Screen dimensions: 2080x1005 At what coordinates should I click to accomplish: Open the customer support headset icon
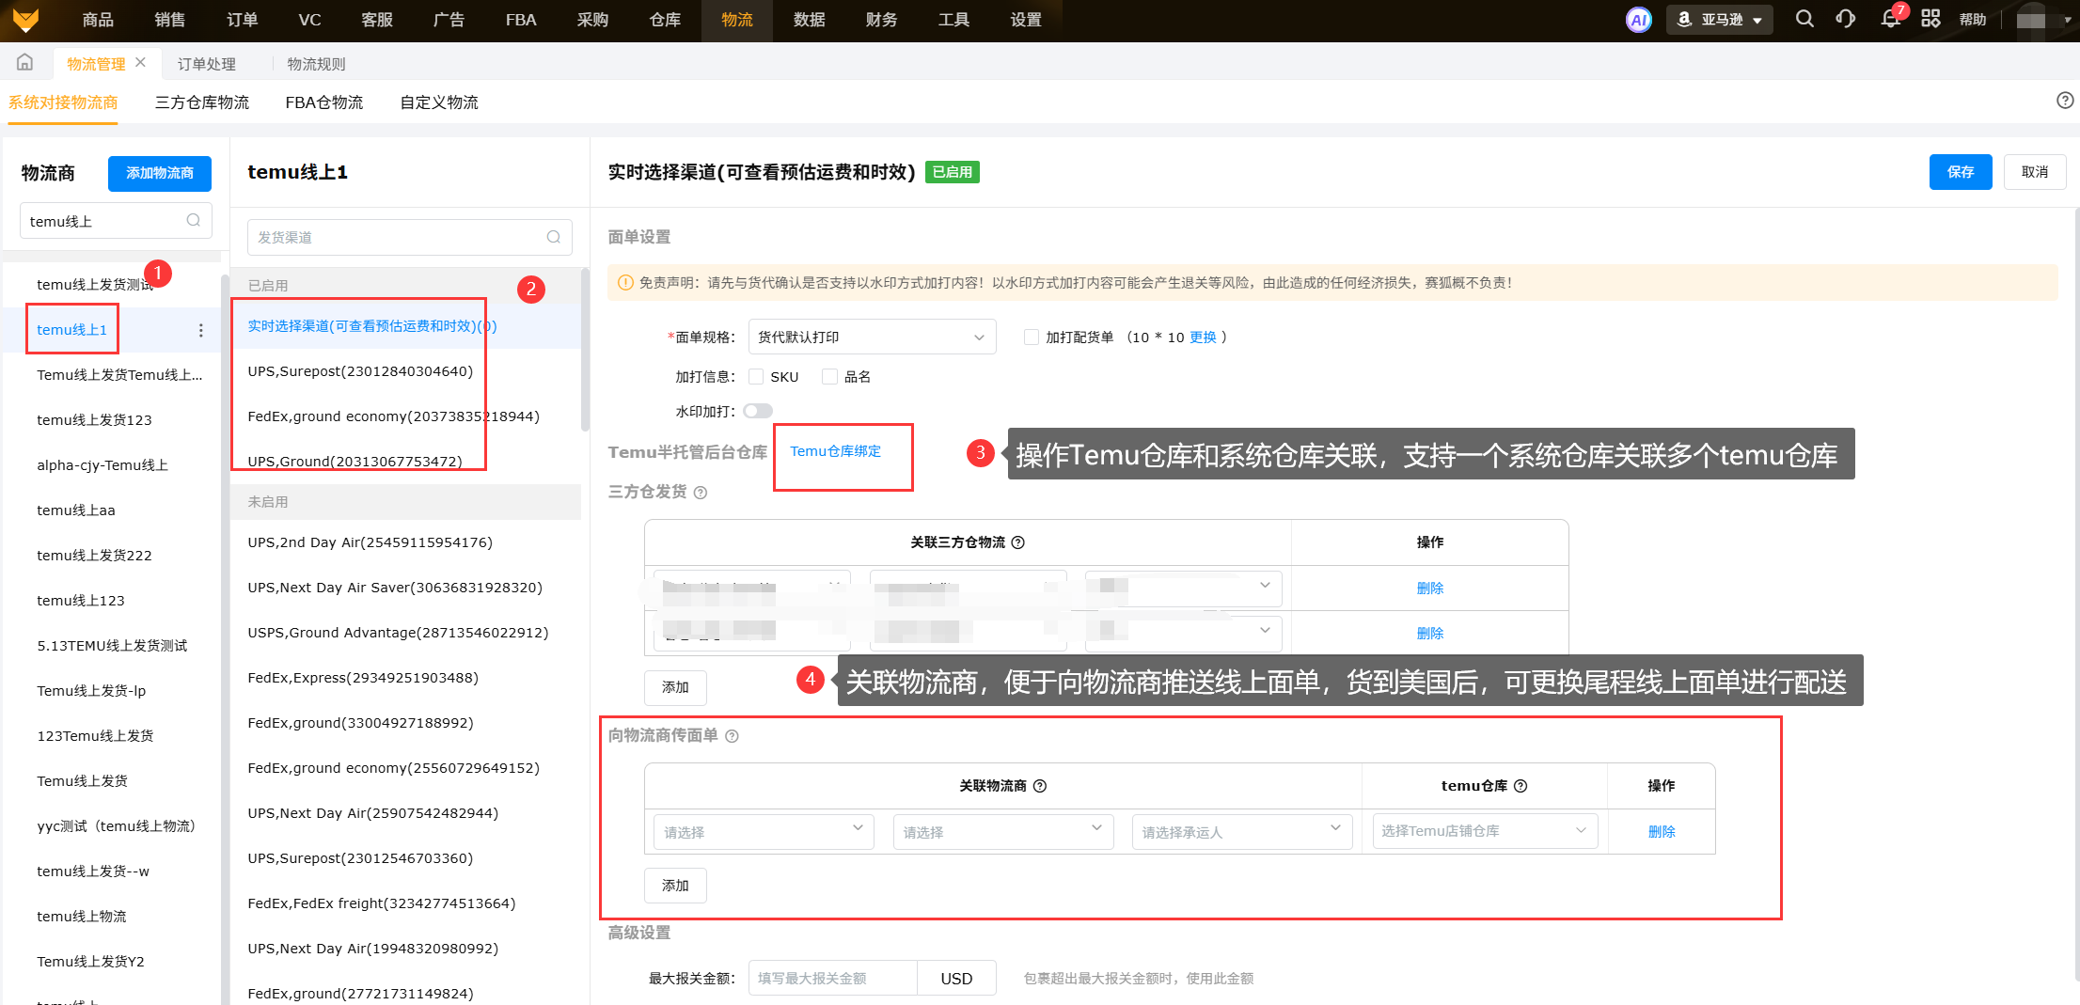point(1845,19)
